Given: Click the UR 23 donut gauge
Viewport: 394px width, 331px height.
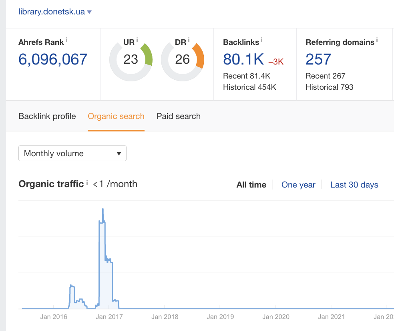Looking at the screenshot, I should (131, 60).
